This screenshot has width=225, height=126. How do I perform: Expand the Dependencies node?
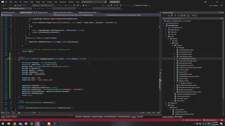(x=166, y=30)
